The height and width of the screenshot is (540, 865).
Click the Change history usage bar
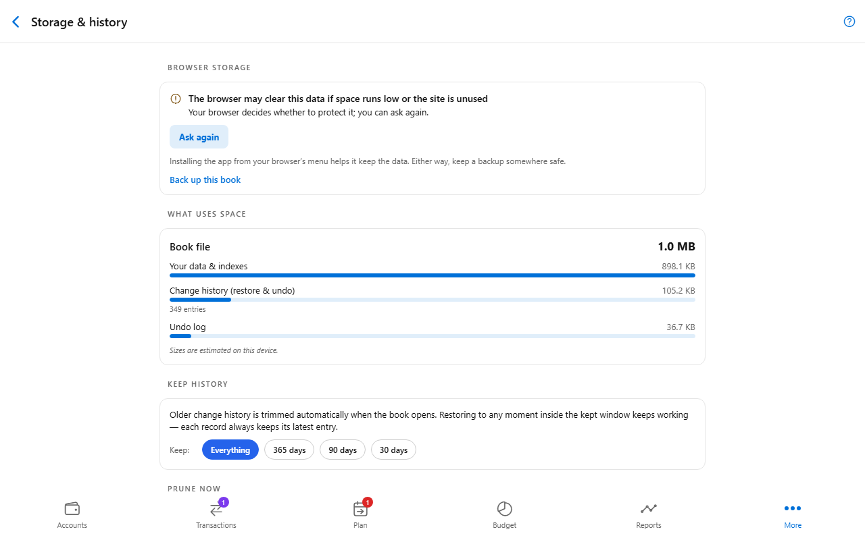pyautogui.click(x=432, y=300)
